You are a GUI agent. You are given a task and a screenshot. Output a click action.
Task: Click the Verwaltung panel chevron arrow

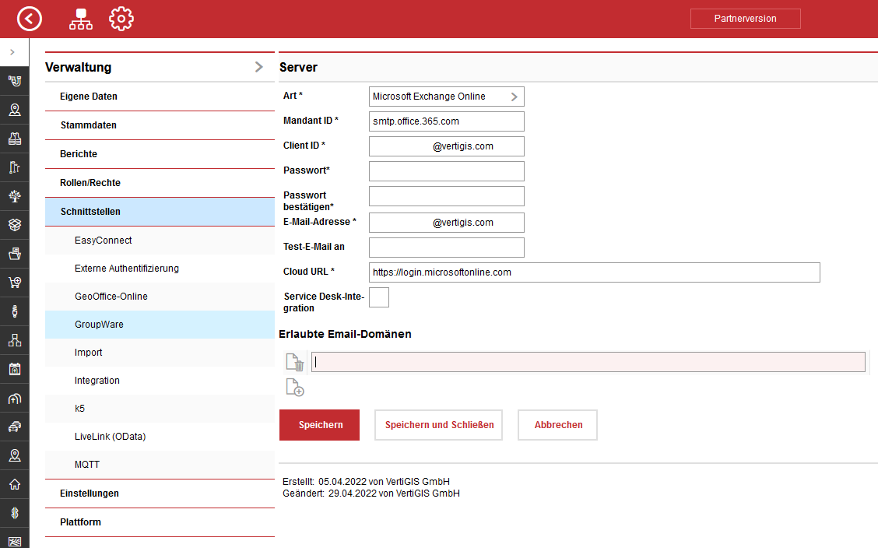pos(258,67)
